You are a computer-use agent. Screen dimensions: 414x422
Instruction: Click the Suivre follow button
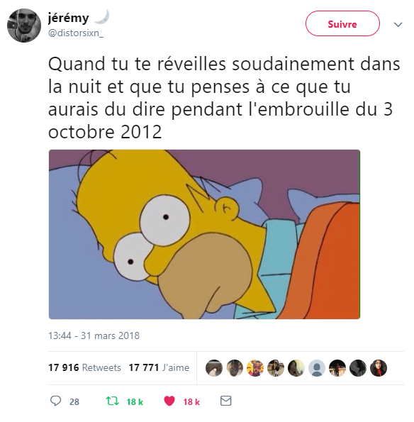click(x=342, y=23)
